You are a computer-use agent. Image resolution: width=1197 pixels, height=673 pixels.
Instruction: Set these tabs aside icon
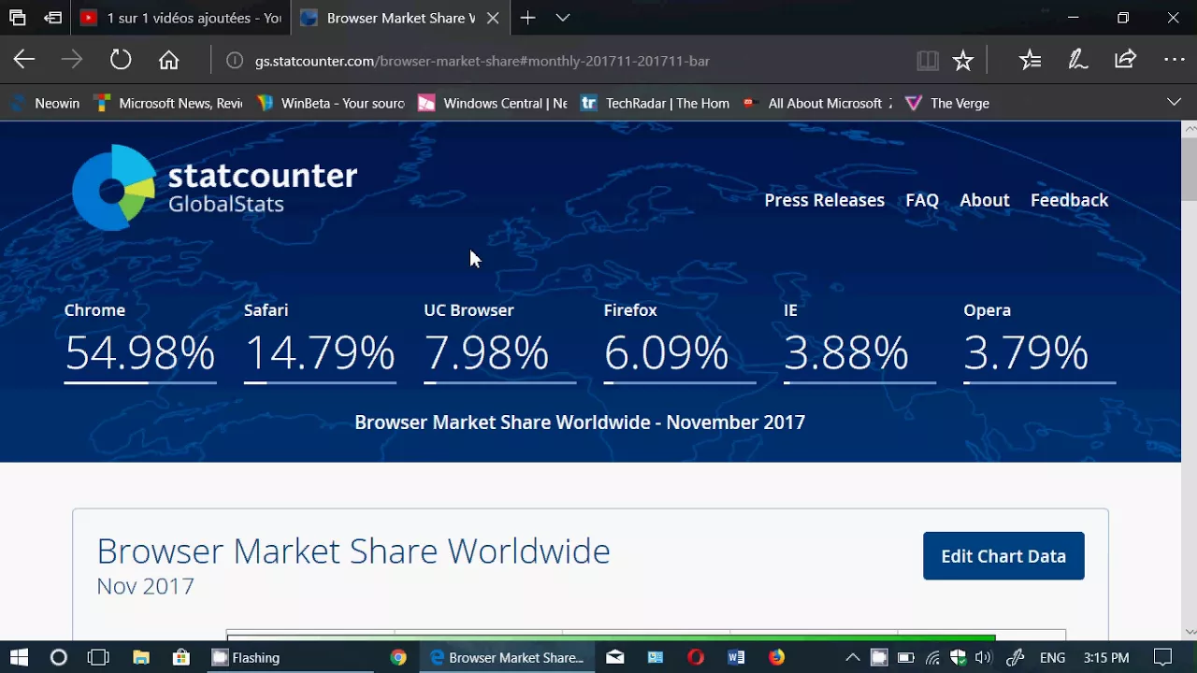(53, 18)
